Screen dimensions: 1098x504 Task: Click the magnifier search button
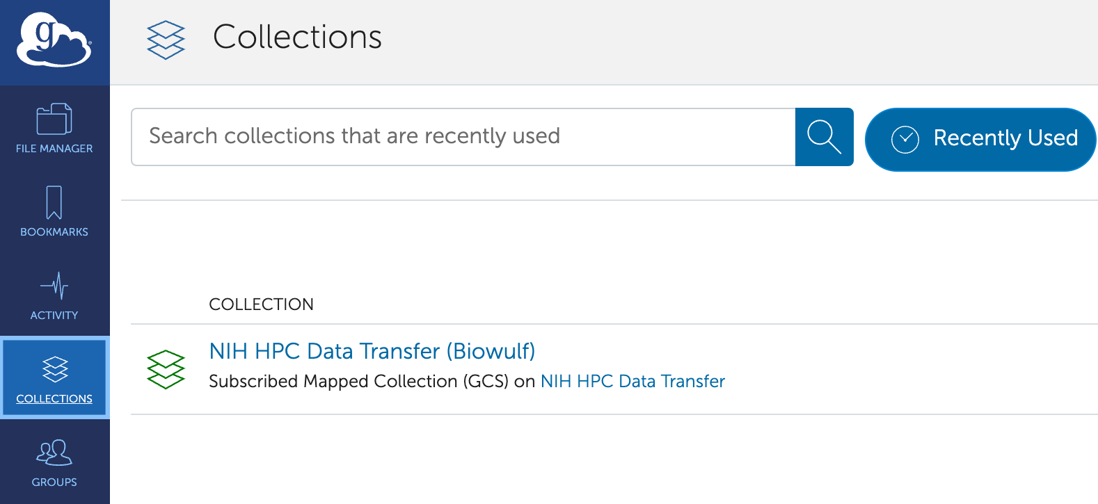pyautogui.click(x=824, y=137)
